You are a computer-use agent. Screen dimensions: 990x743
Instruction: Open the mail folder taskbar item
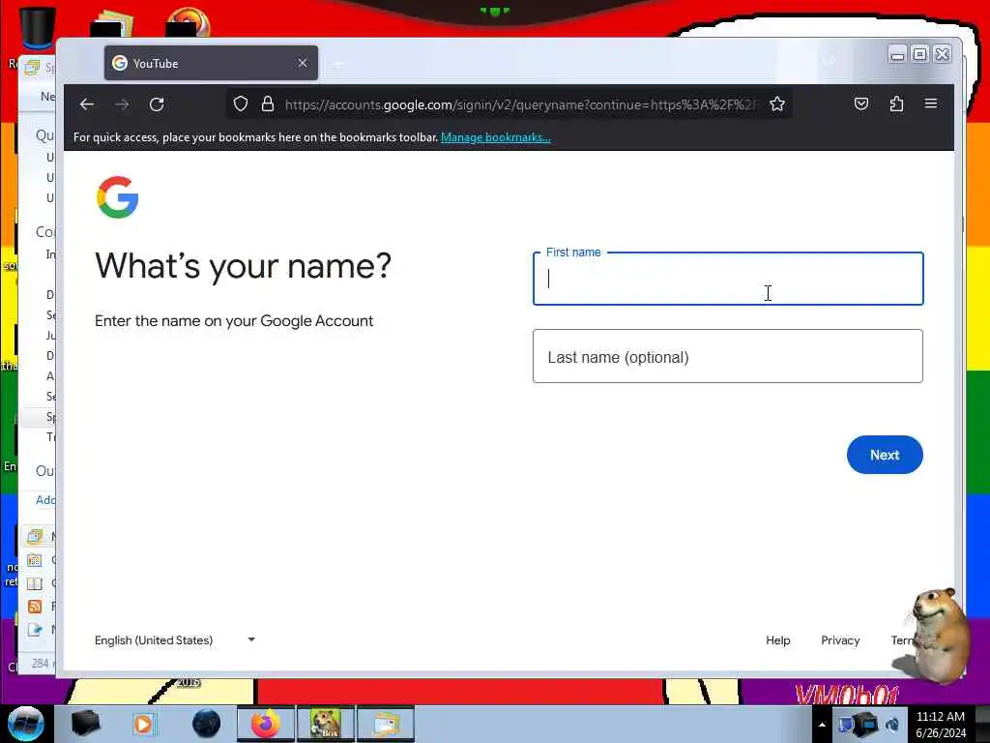tap(386, 724)
